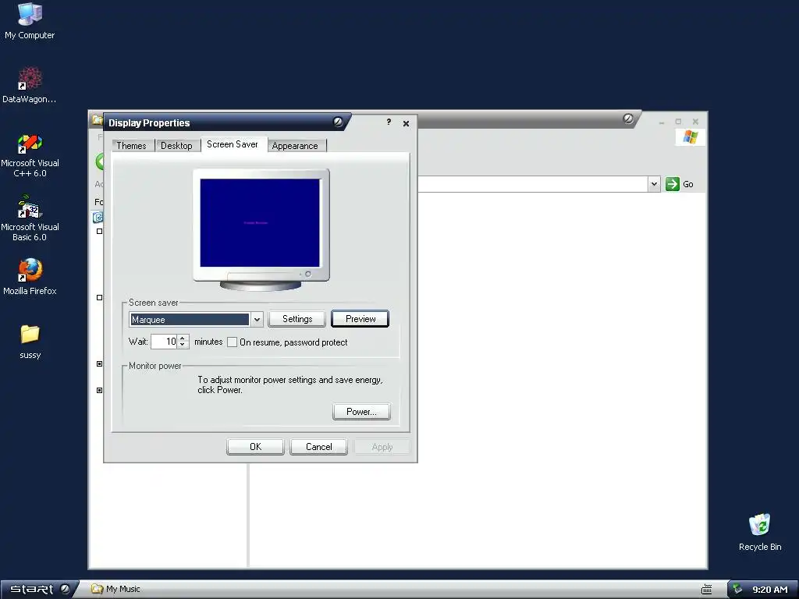Click the Display Properties help question mark
Image resolution: width=799 pixels, height=599 pixels.
point(389,122)
